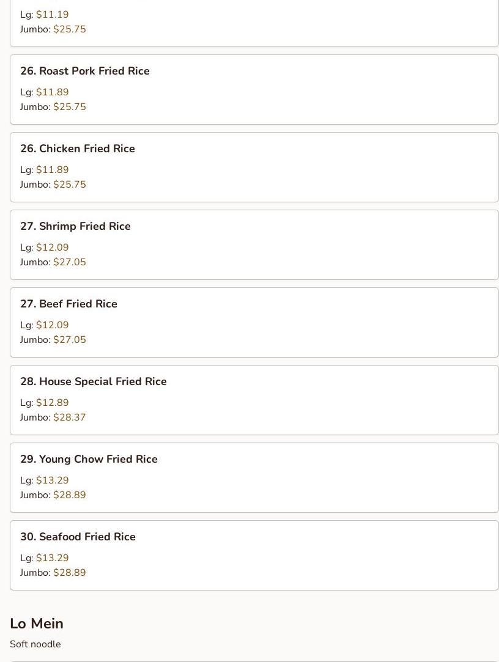Open the Shrimp Fried Rice menu card

coord(254,245)
